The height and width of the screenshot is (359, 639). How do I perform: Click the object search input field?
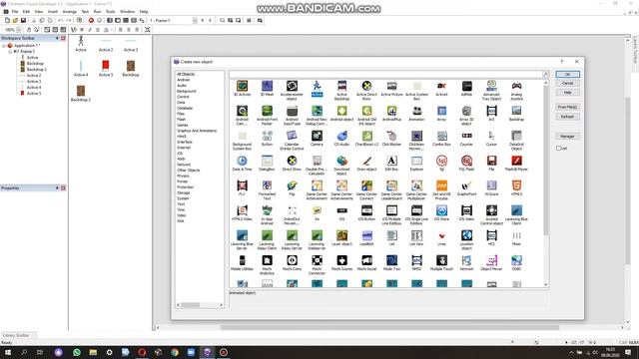385,74
